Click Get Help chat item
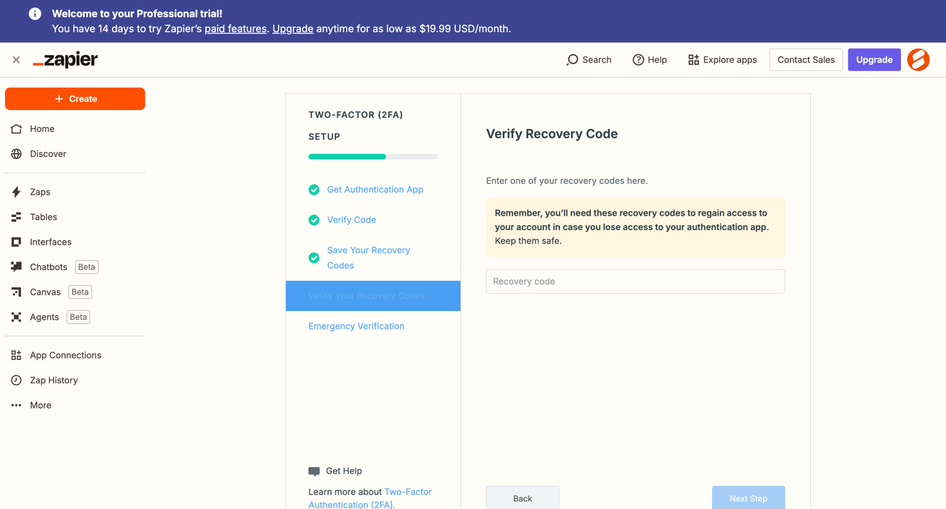 point(335,471)
